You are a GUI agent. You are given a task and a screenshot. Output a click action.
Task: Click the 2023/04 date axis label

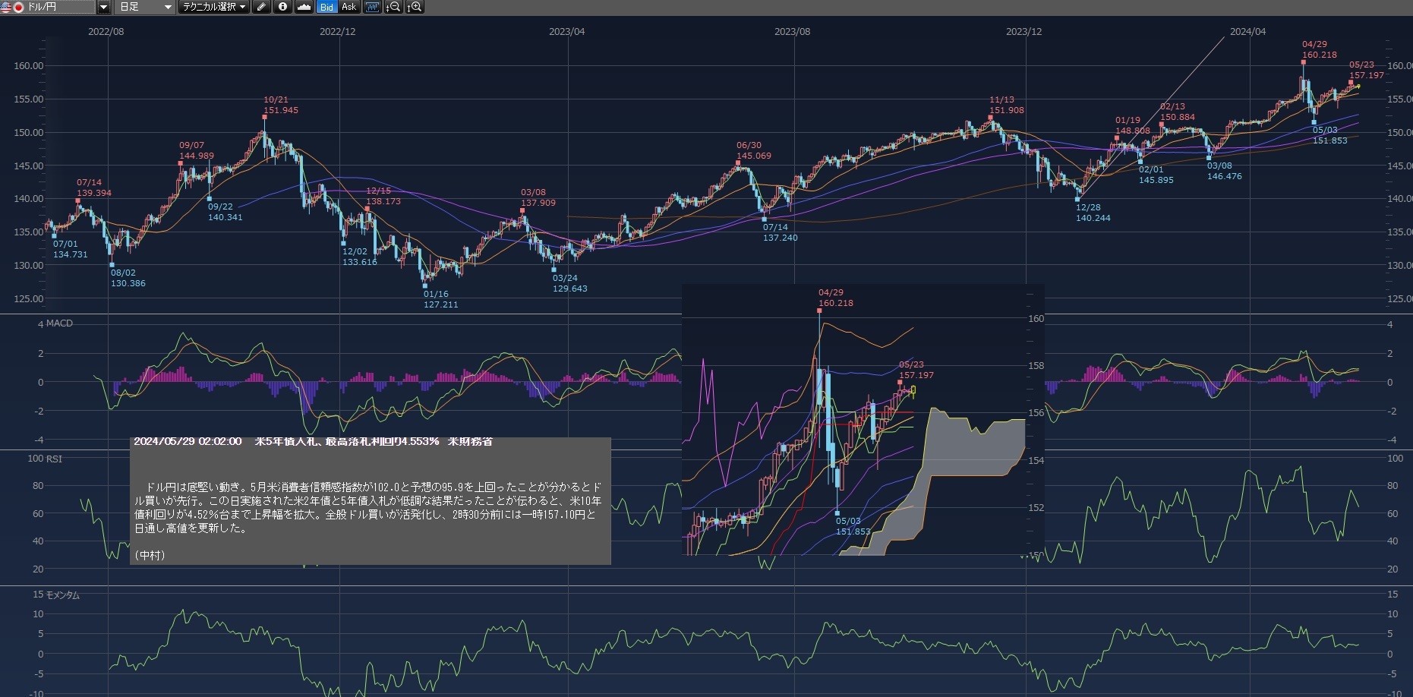click(x=566, y=32)
